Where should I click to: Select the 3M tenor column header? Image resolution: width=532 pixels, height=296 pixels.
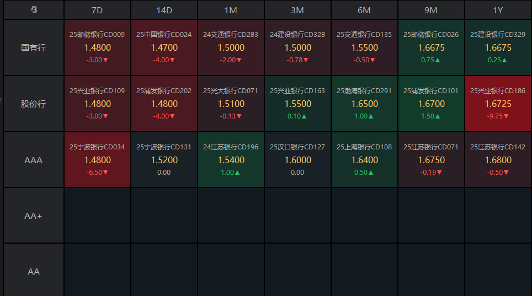click(x=297, y=10)
